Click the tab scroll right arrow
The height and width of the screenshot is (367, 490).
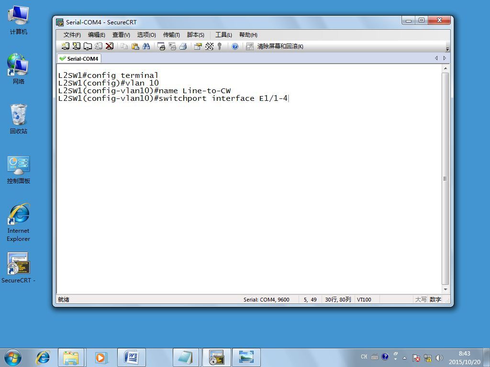pos(445,58)
